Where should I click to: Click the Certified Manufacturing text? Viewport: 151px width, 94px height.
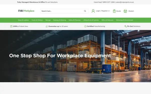pyautogui.click(x=96, y=26)
